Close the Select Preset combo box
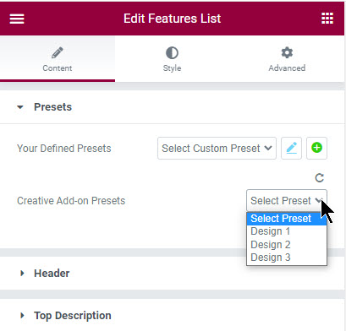Viewport: 346px width, 331px height. (x=287, y=201)
